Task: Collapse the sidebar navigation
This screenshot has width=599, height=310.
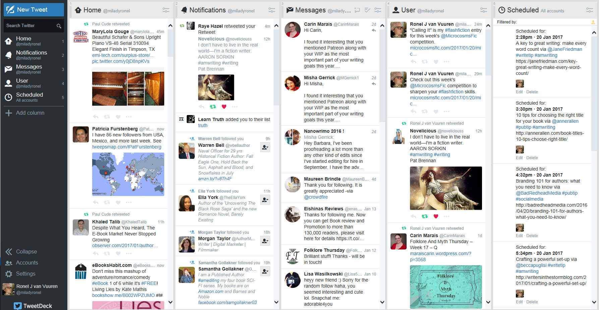Action: [21, 252]
